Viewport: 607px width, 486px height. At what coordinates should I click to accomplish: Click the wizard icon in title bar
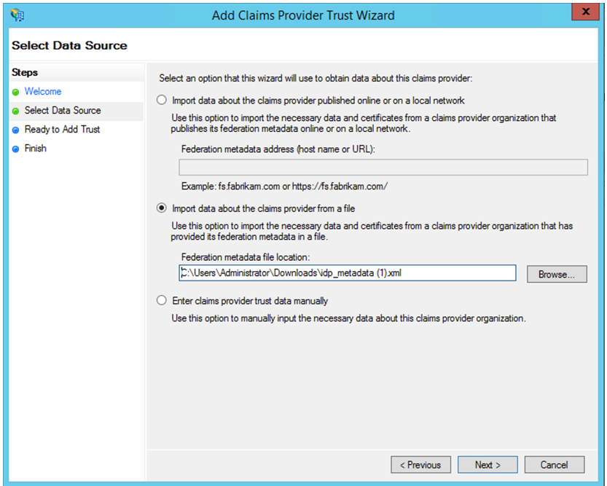(x=18, y=14)
